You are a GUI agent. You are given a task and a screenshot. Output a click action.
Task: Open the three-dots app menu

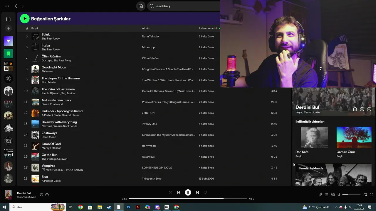(x=7, y=6)
